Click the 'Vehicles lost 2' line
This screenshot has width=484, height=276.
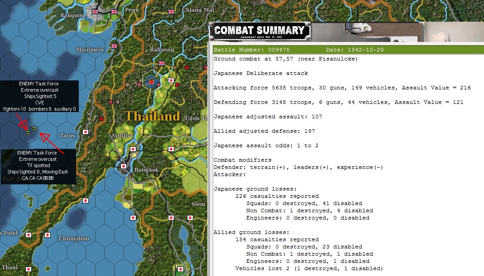click(x=309, y=269)
